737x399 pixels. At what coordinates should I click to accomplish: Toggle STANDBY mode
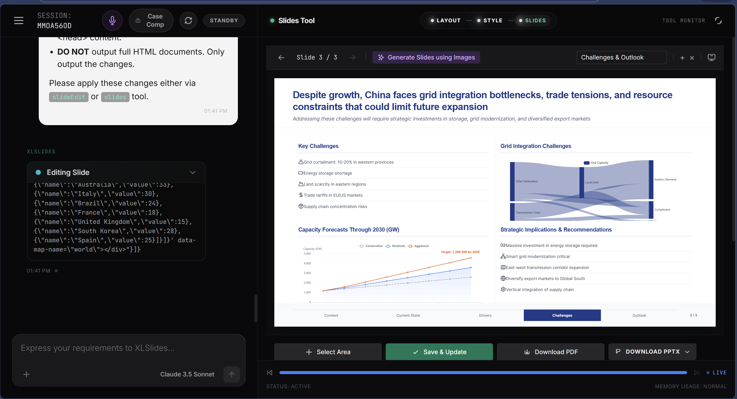click(224, 20)
